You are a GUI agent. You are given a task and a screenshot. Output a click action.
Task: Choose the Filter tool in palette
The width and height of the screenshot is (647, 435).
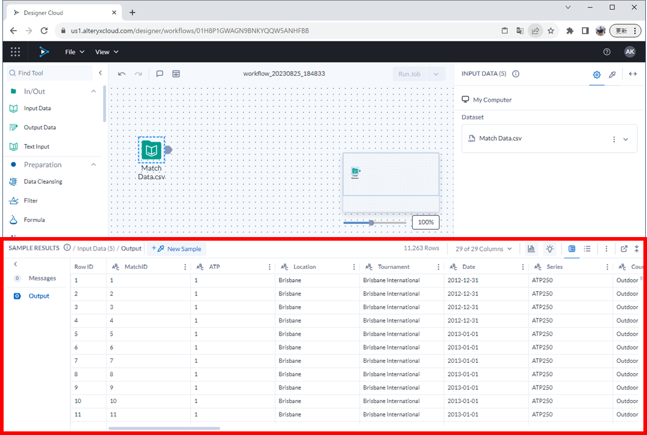30,201
